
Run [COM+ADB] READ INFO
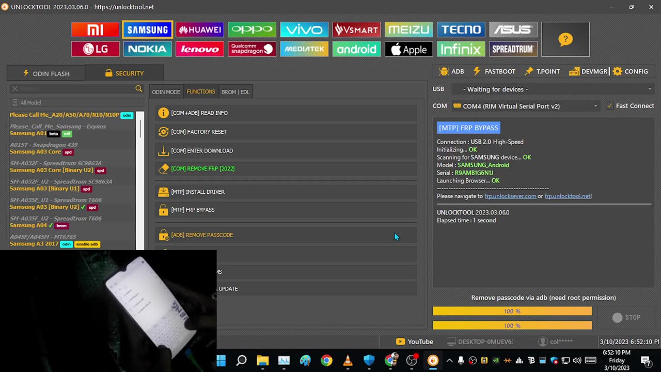click(286, 113)
